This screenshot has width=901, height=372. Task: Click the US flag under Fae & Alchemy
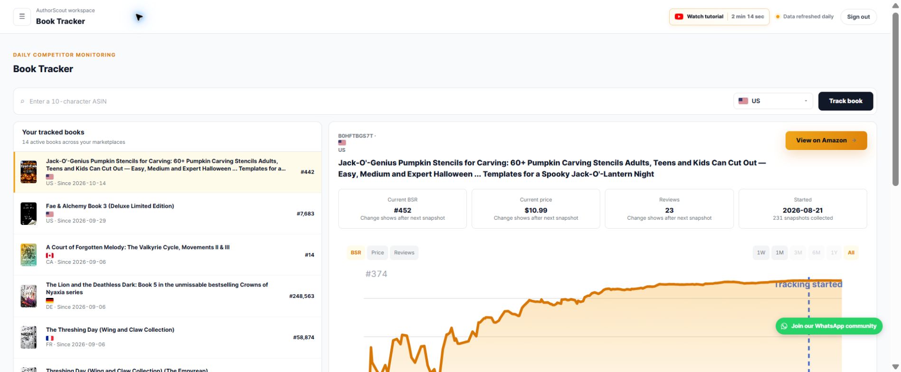click(49, 214)
